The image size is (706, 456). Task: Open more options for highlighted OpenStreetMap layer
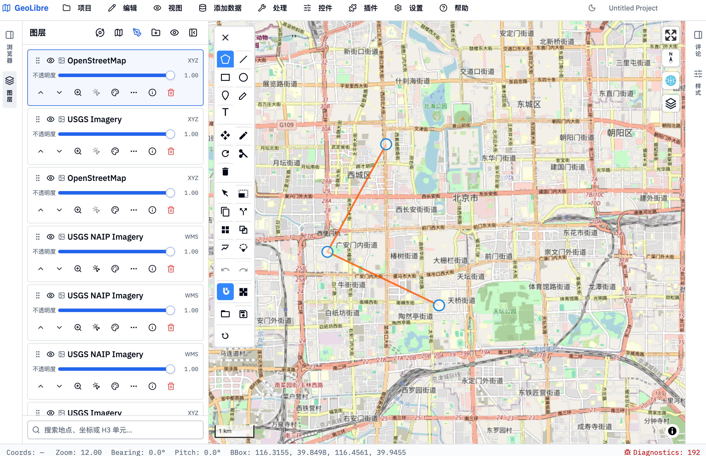(134, 93)
